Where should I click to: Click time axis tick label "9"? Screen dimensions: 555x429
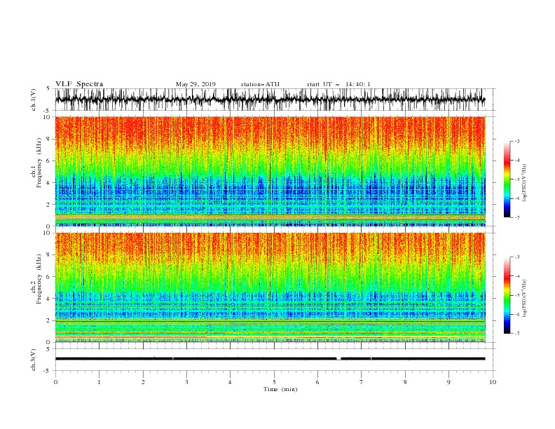448,382
